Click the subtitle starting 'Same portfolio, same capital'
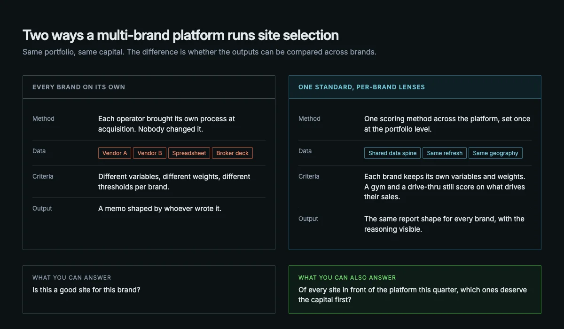 pyautogui.click(x=199, y=52)
